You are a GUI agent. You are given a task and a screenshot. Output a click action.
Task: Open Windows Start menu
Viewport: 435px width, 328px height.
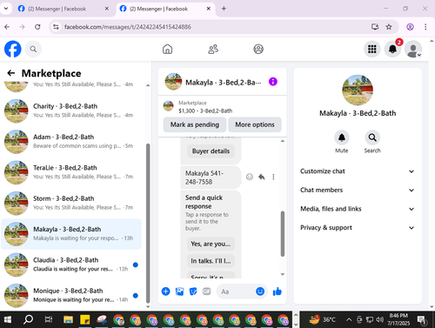click(8, 319)
